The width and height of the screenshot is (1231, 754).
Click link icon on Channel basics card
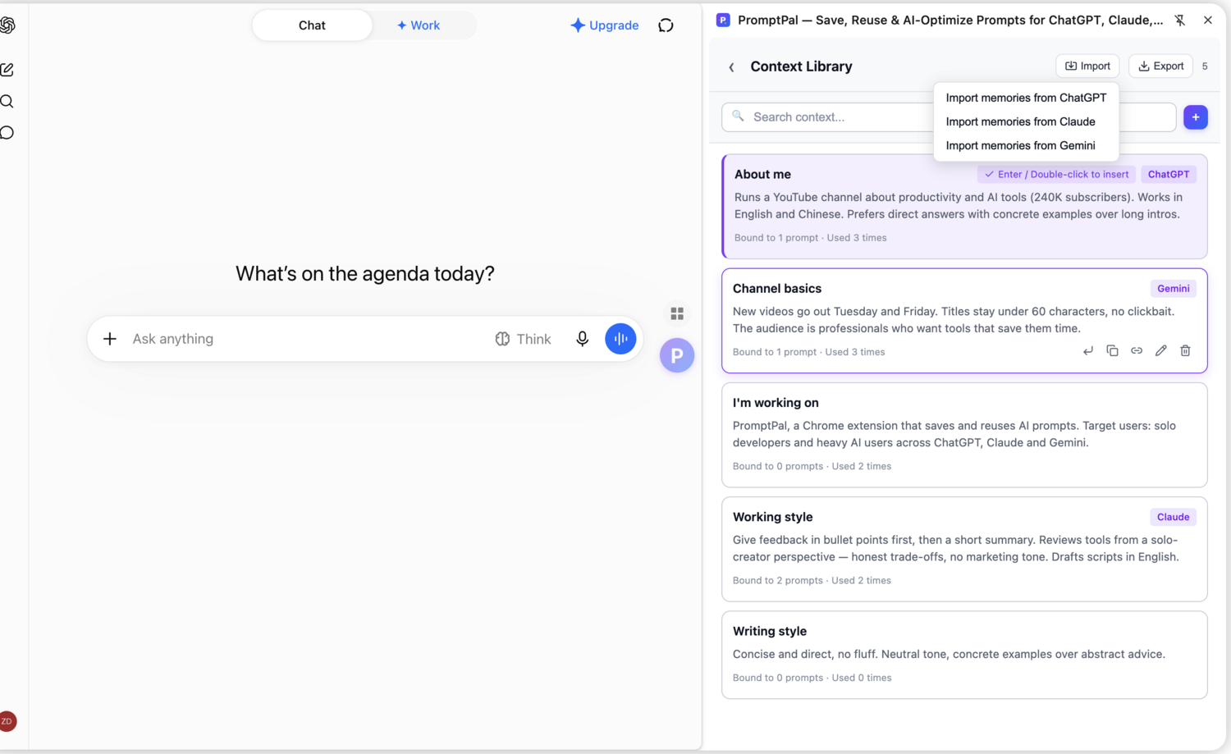[1137, 351]
